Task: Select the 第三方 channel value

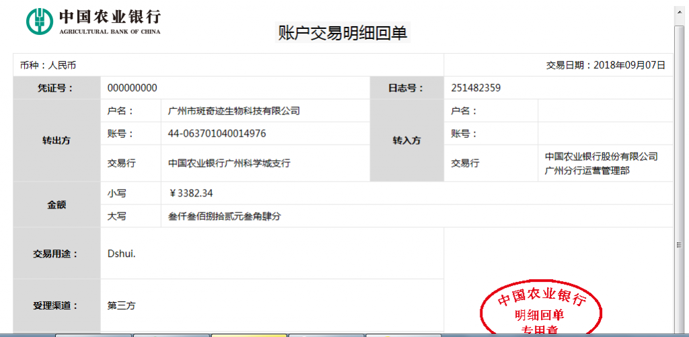Action: [x=122, y=305]
